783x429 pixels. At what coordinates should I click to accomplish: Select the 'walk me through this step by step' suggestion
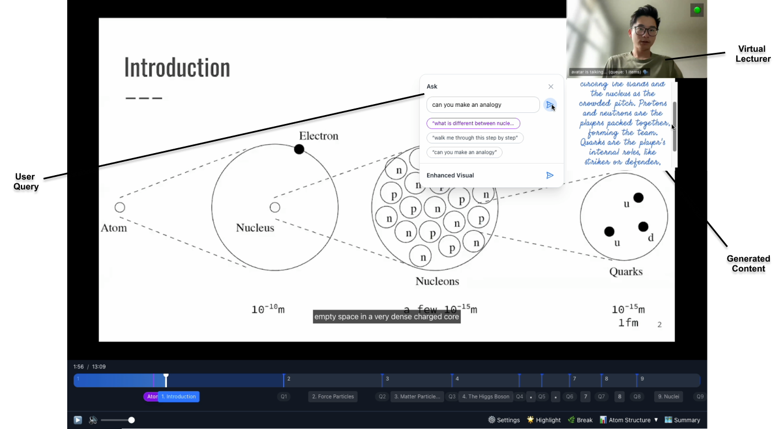click(474, 138)
